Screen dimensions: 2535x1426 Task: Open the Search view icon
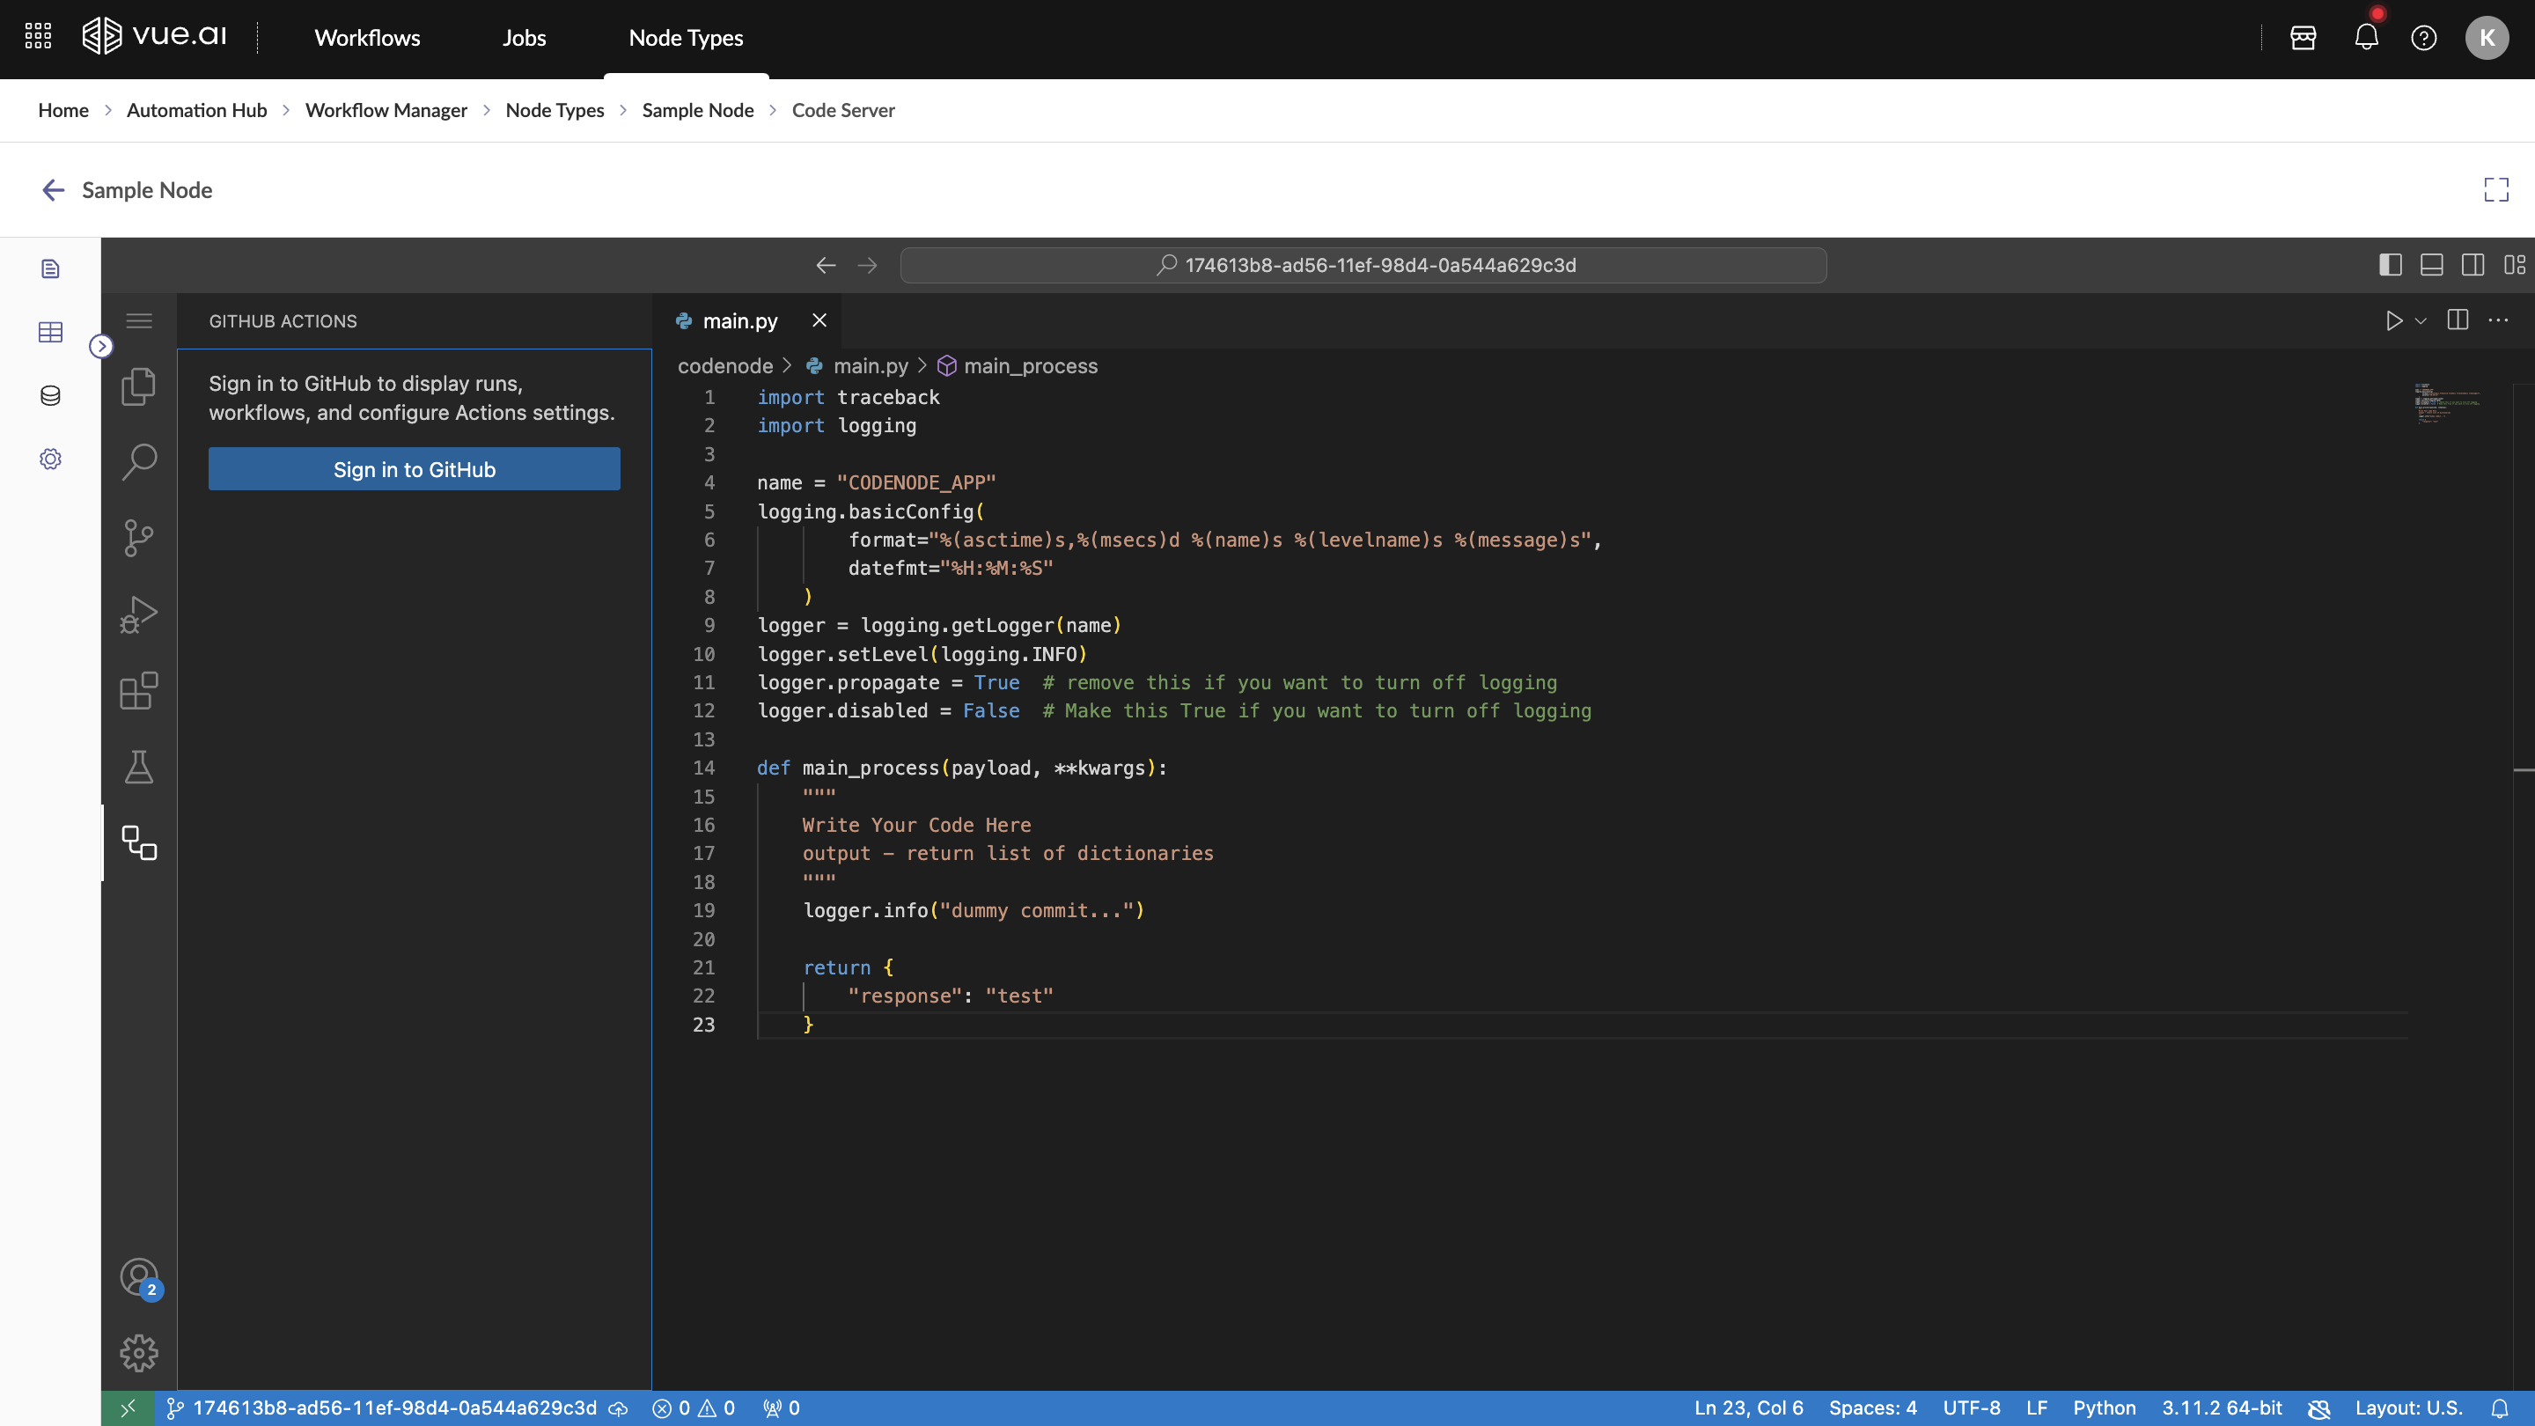(x=139, y=461)
